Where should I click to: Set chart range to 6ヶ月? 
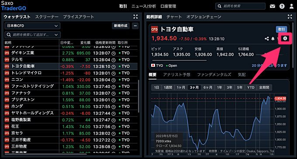coord(208,87)
